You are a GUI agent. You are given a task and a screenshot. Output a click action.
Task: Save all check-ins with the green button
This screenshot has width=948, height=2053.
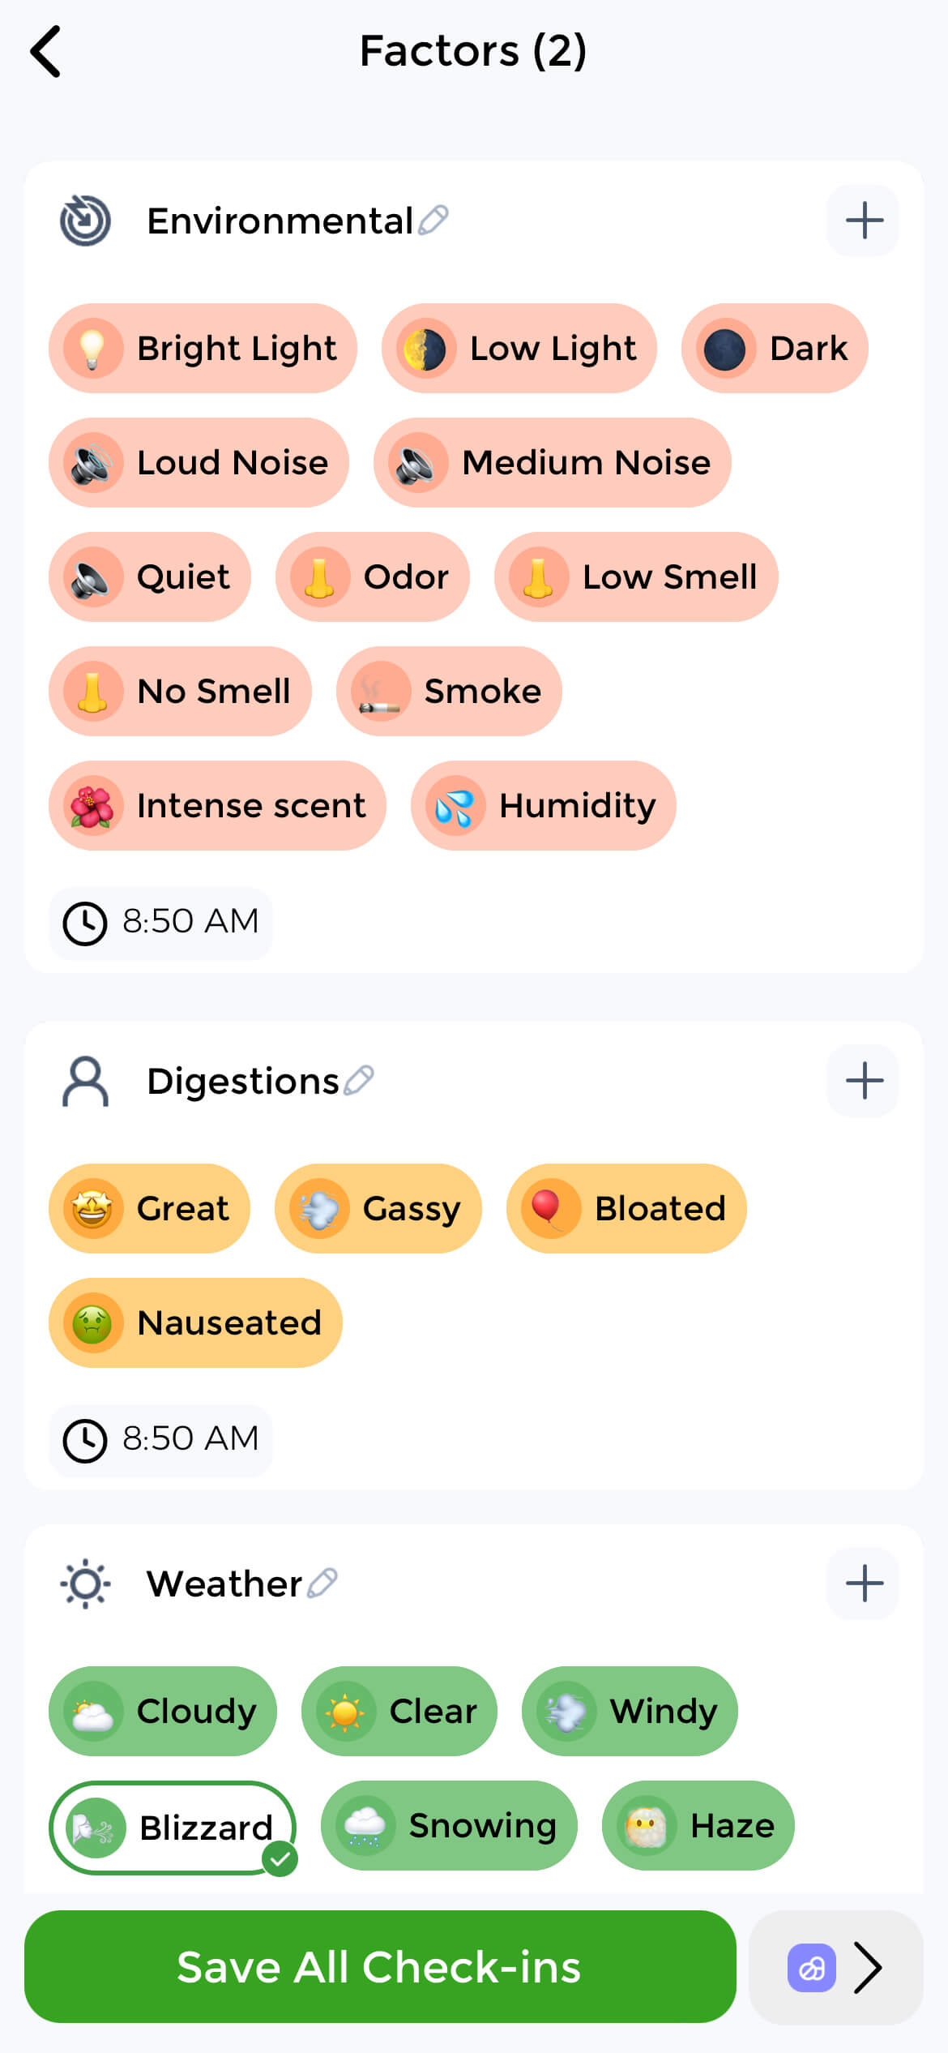[380, 1966]
